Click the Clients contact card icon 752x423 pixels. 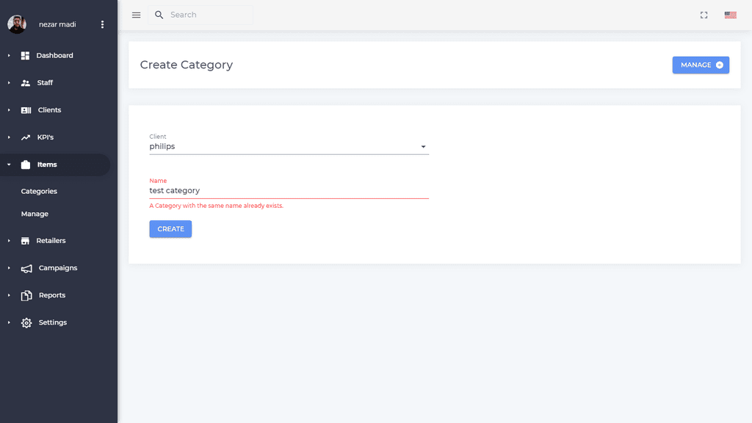click(x=26, y=110)
